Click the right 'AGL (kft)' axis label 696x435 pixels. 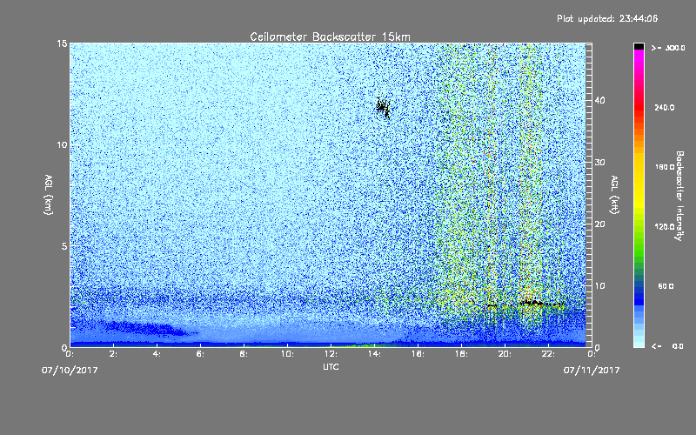pyautogui.click(x=614, y=194)
